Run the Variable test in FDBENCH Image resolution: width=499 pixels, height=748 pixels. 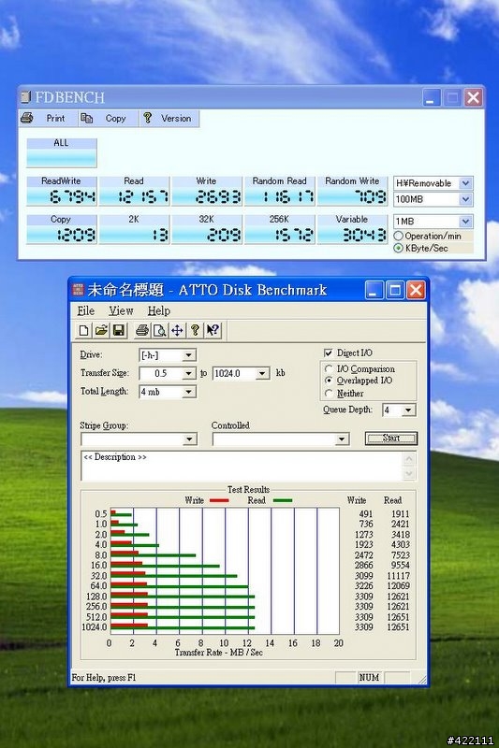(x=352, y=229)
